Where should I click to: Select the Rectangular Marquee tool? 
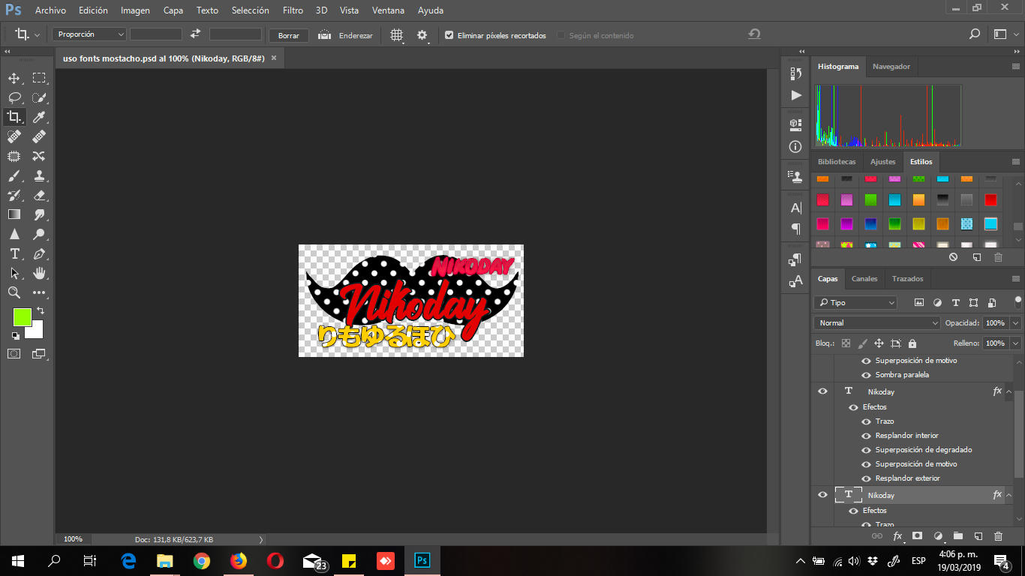pos(39,78)
